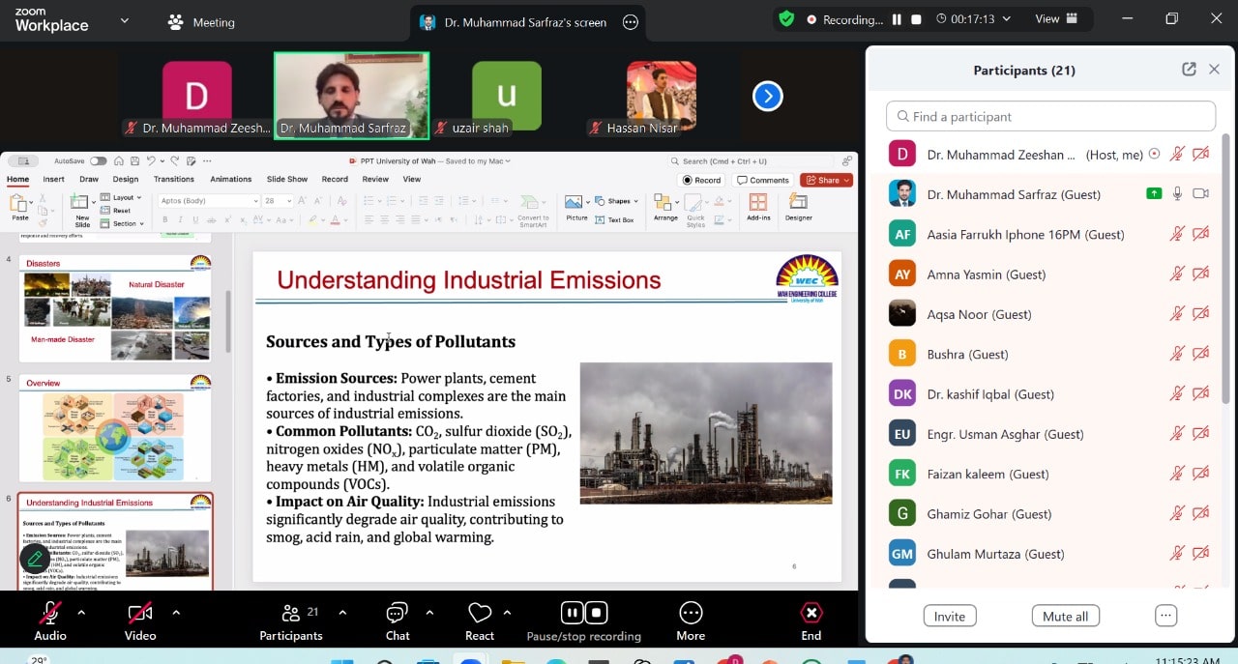1238x664 pixels.
Task: Open the Design tab in PowerPoint
Action: [126, 179]
